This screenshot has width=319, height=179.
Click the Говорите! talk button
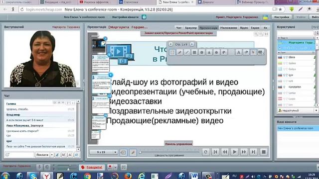coord(92,167)
